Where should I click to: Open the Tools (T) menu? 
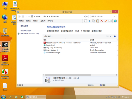pos(43,21)
